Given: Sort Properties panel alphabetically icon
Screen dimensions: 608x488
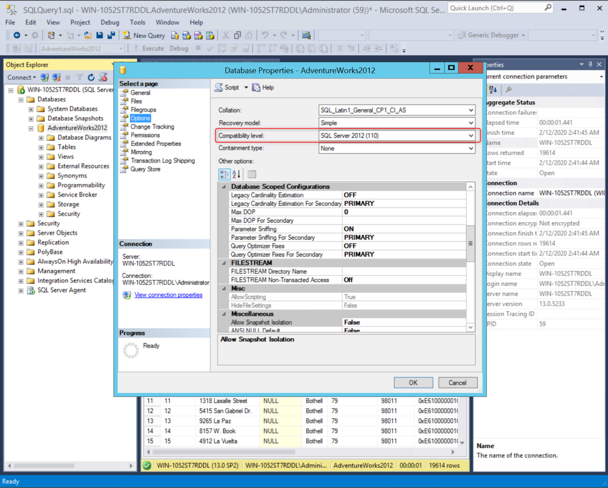Looking at the screenshot, I should coord(492,90).
